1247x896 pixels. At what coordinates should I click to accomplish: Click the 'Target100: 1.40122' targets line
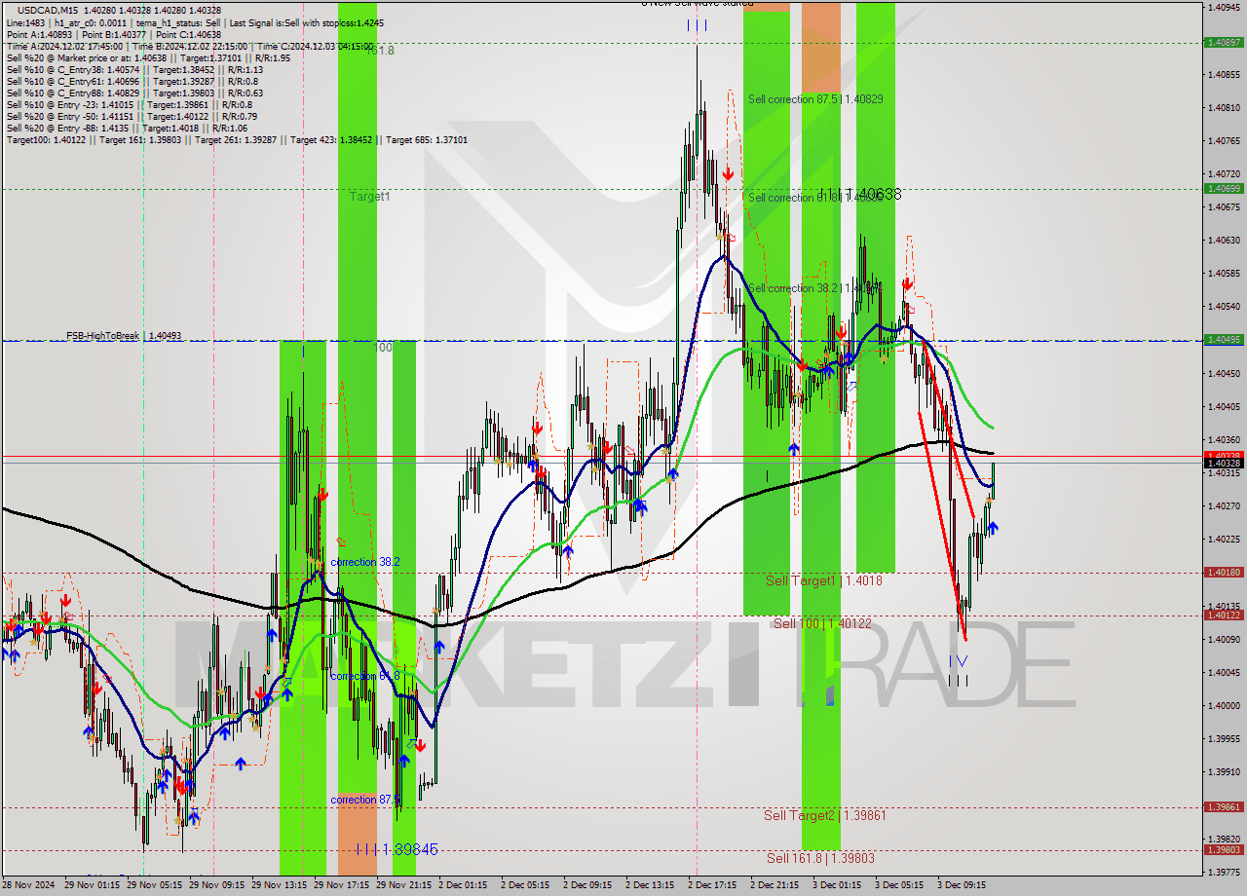pyautogui.click(x=237, y=140)
